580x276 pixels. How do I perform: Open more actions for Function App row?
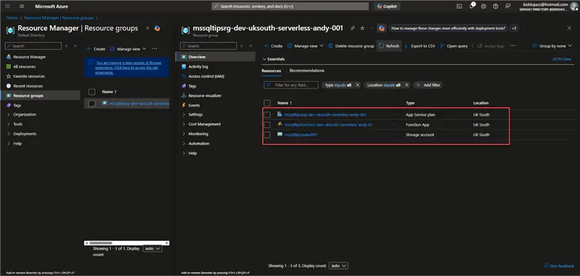tap(394, 124)
